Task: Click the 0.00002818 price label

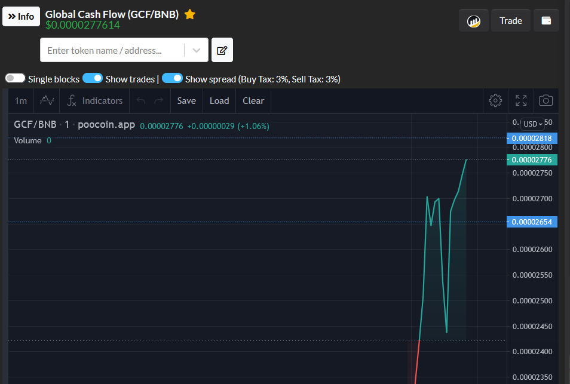Action: [532, 139]
